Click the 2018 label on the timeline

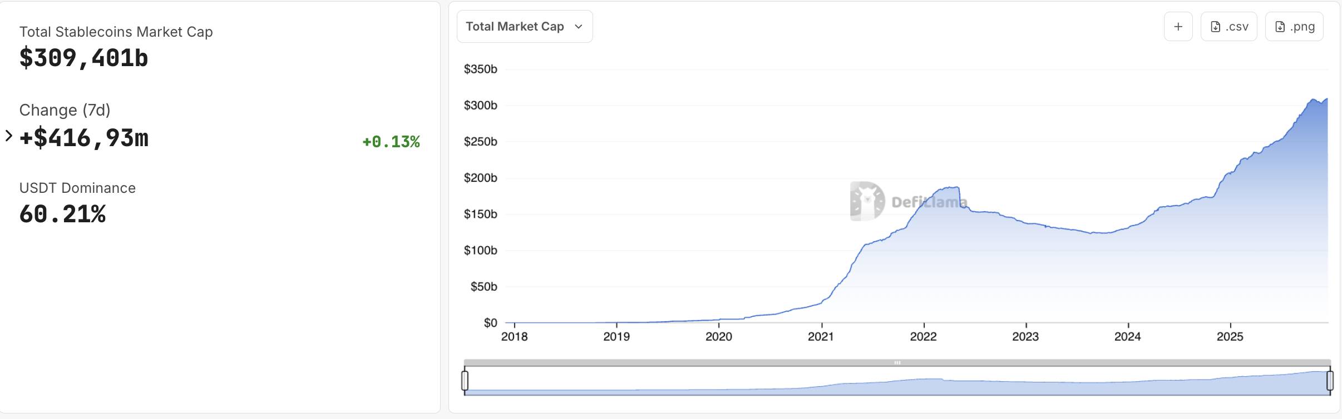[514, 336]
